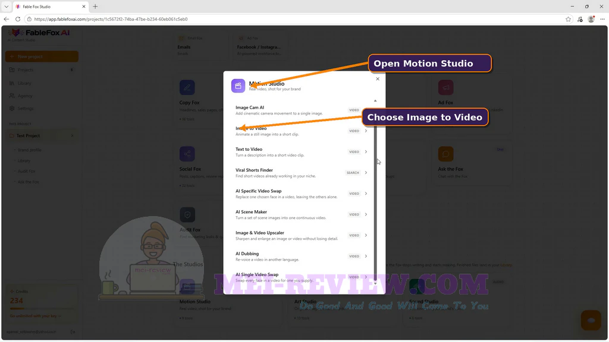Bookmark this page with the star icon
This screenshot has width=609, height=342.
point(568,19)
